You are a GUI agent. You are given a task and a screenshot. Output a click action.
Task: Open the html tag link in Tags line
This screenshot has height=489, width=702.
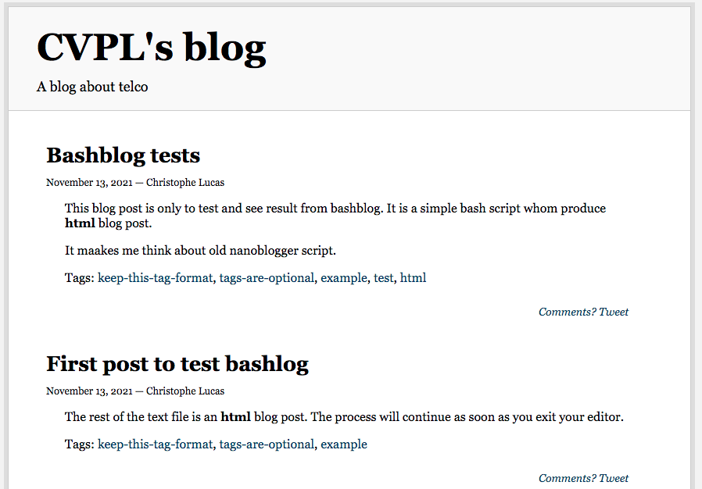tap(413, 278)
